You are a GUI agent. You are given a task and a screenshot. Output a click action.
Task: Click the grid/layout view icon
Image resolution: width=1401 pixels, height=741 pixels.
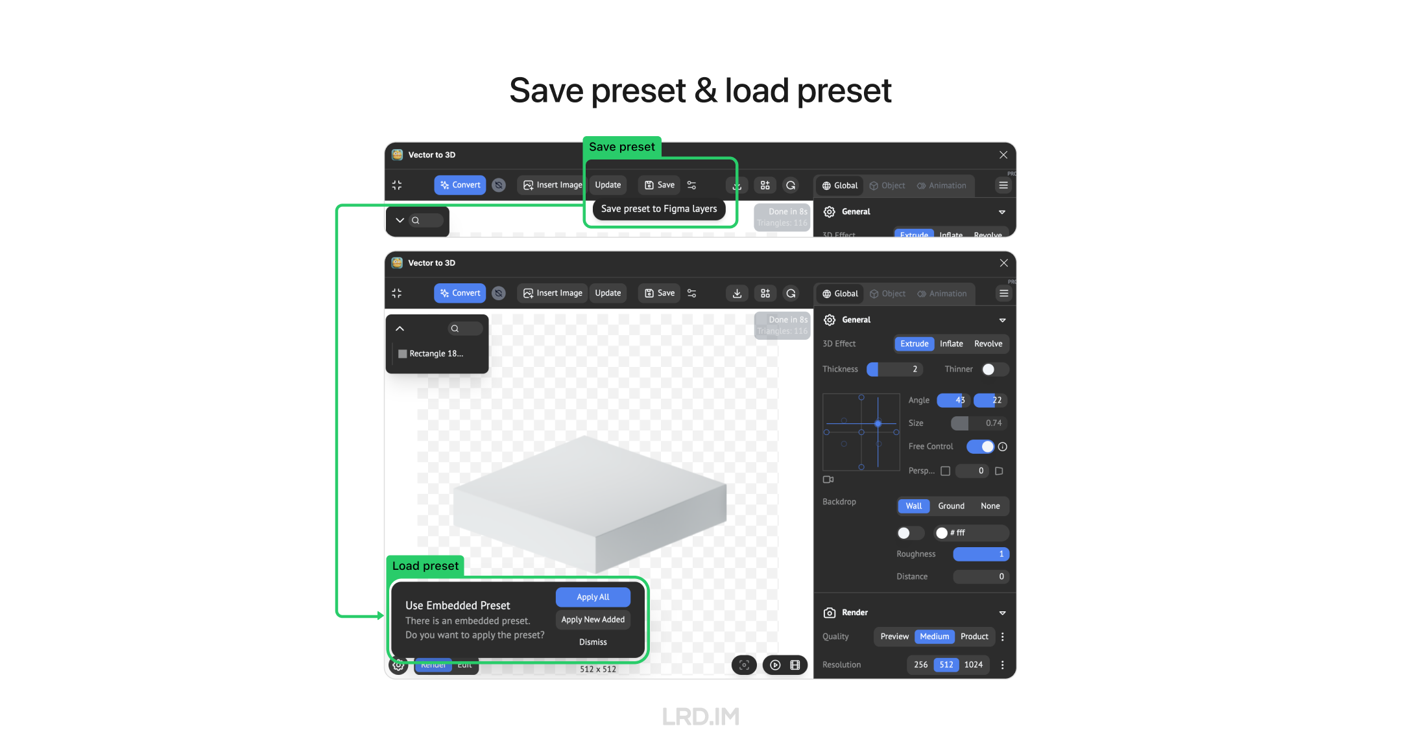tap(765, 292)
